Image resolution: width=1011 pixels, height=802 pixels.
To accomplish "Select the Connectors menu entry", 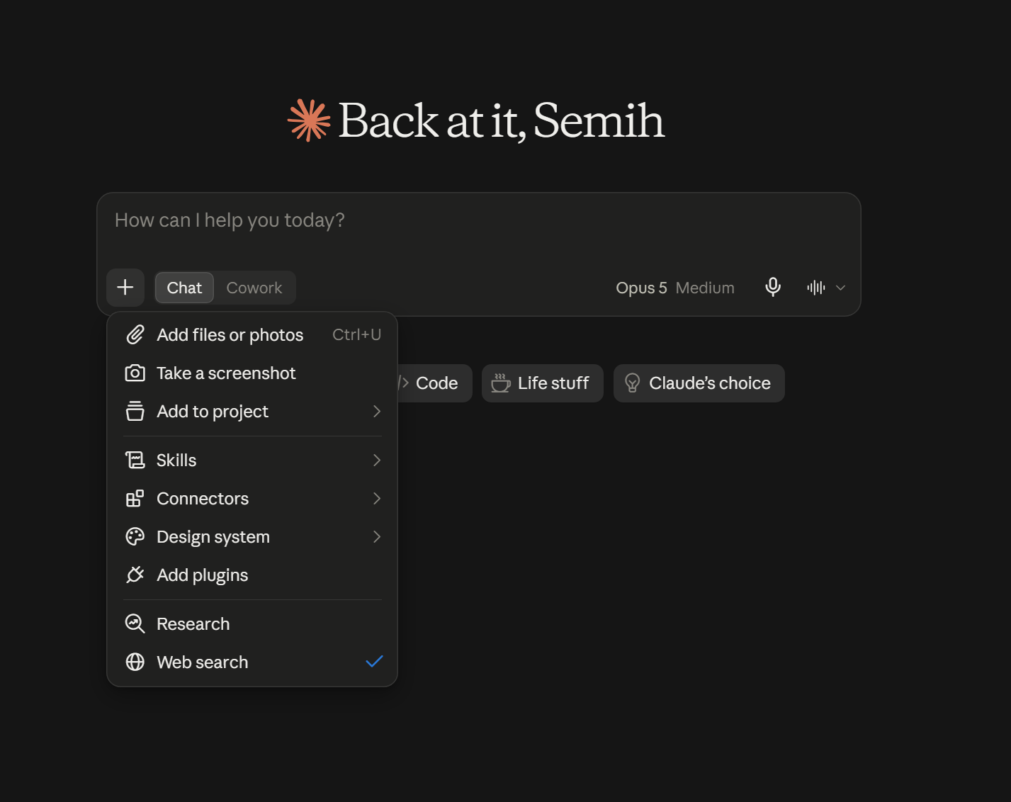I will click(252, 499).
